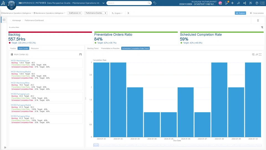The image size is (266, 150).
Task: Sort the Work Center list
Action: [80, 54]
